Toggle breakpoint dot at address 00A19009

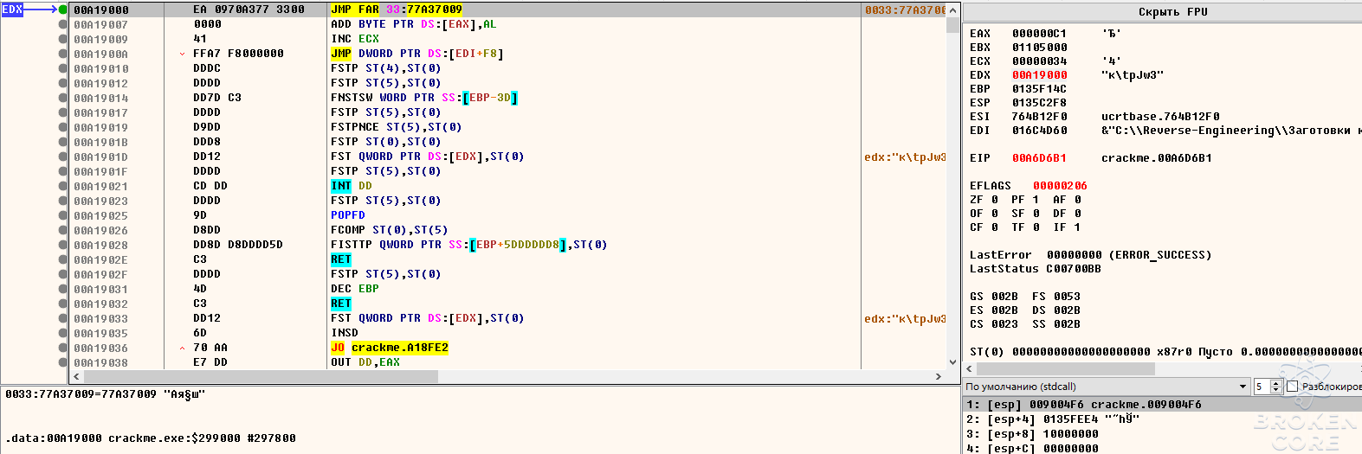point(62,39)
